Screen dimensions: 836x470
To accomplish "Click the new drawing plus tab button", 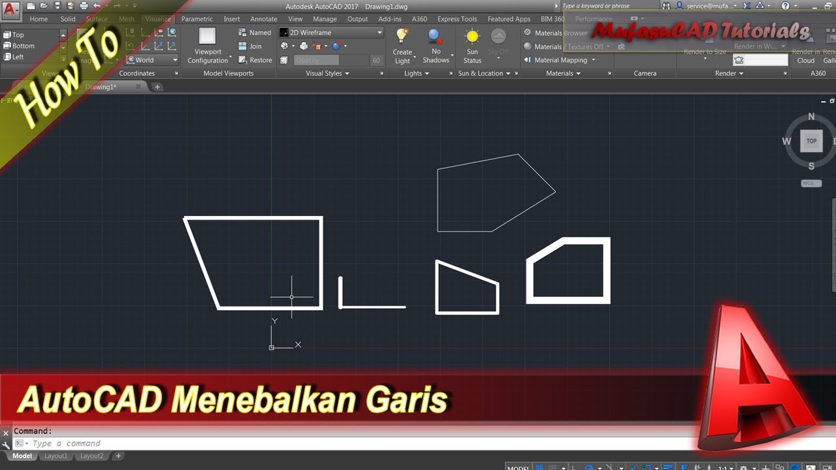I will [157, 87].
